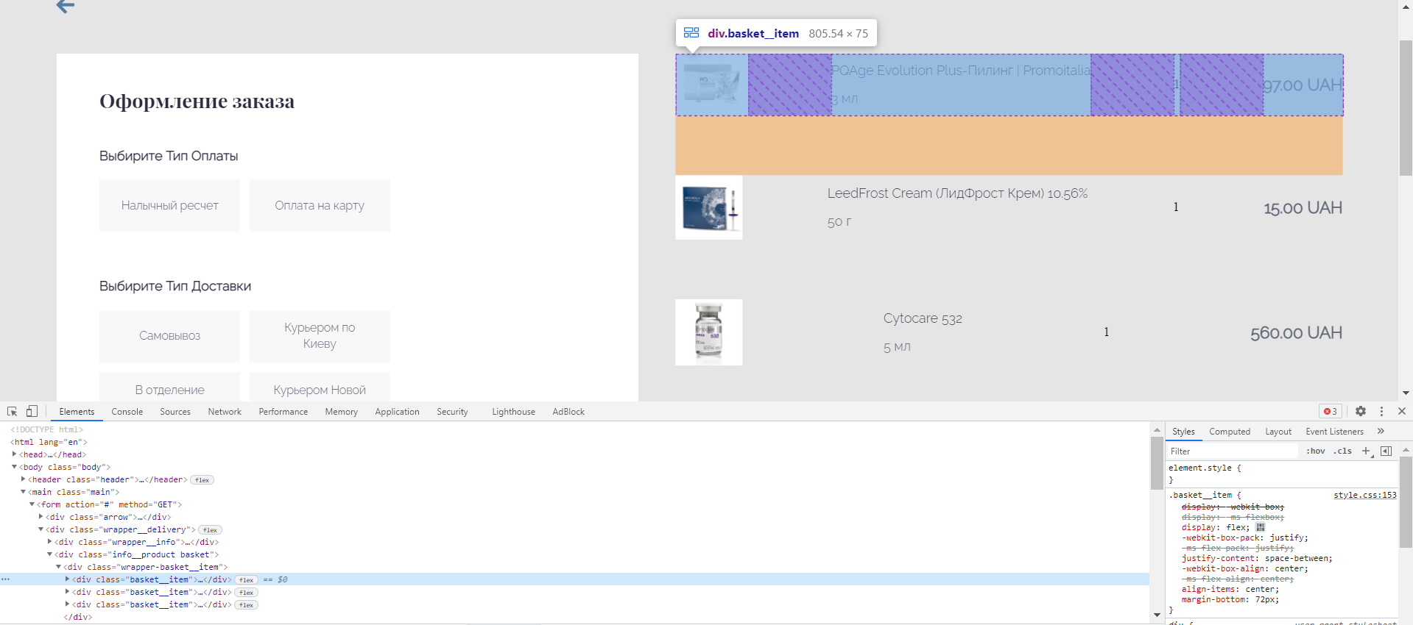Select delivery option Курьером по Киеву

320,336
